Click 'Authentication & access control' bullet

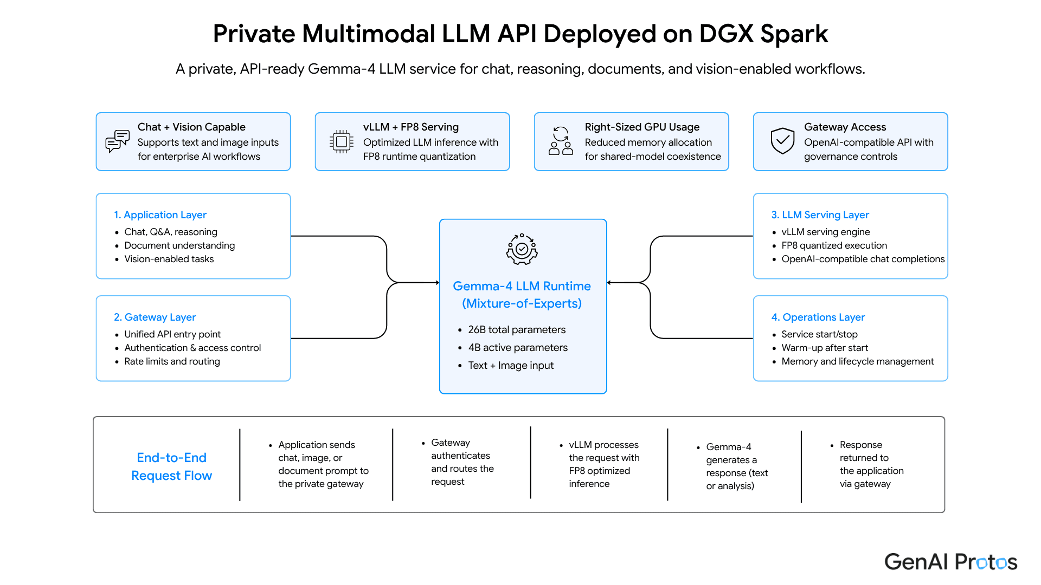point(192,348)
